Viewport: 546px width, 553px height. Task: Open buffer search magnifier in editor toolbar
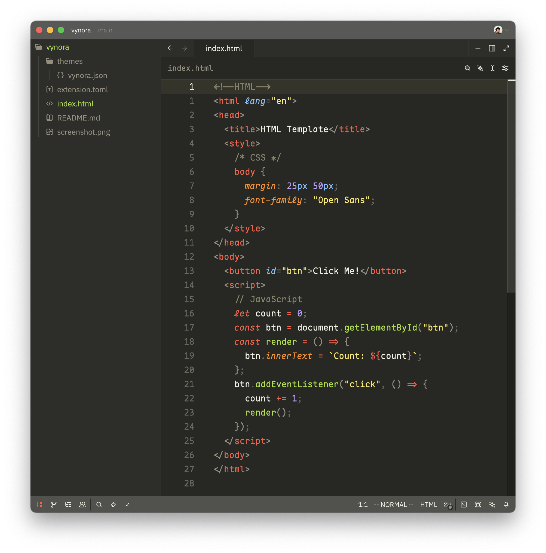[x=467, y=68]
